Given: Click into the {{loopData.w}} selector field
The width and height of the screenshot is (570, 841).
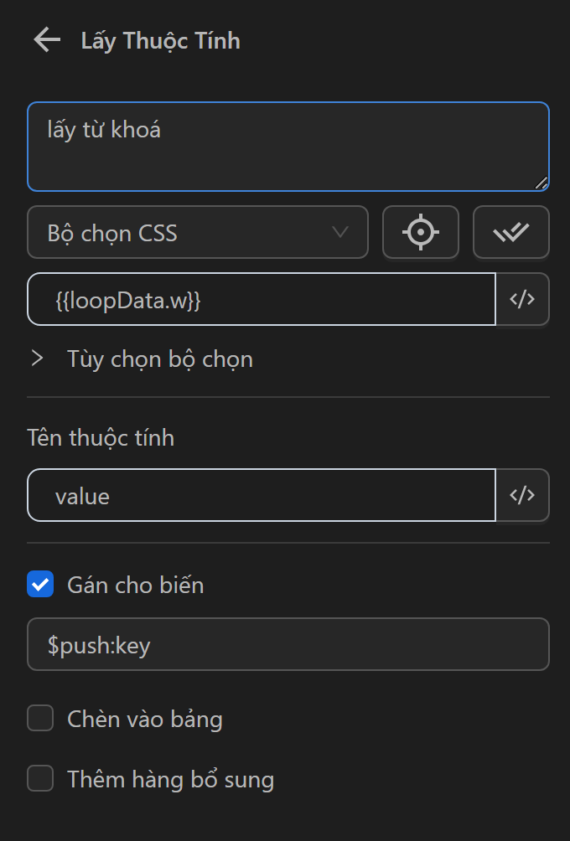Looking at the screenshot, I should tap(262, 299).
